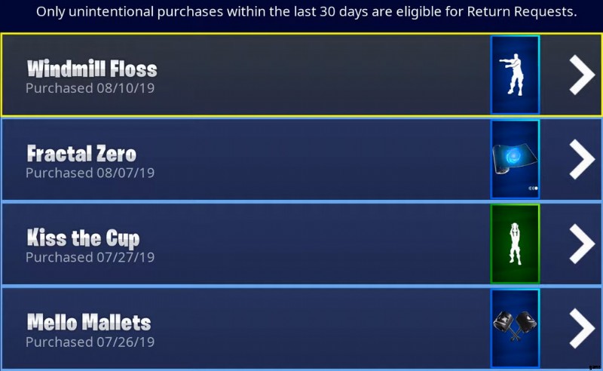Click the Windmill Floss emote icon

pos(515,74)
